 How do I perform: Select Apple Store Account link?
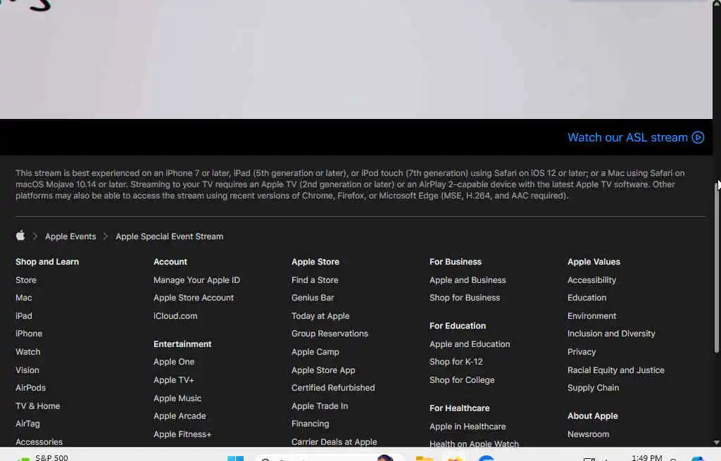(x=194, y=298)
